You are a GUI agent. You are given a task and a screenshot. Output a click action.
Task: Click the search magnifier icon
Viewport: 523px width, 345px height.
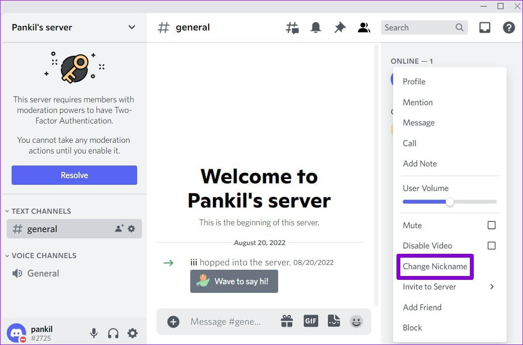(x=460, y=28)
